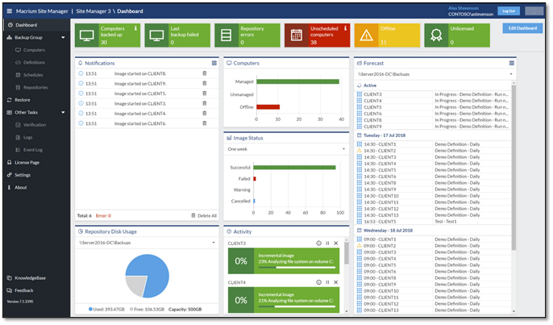Viewport: 553px width, 325px height.
Task: Click the 09:00 - CLIENT2 warning icon
Action: coord(360,246)
